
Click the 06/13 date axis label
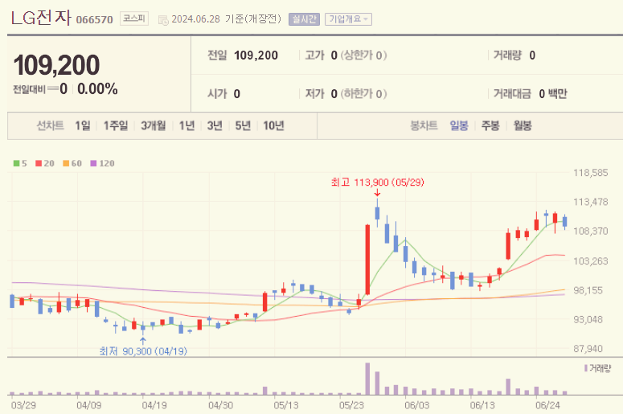tap(482, 405)
